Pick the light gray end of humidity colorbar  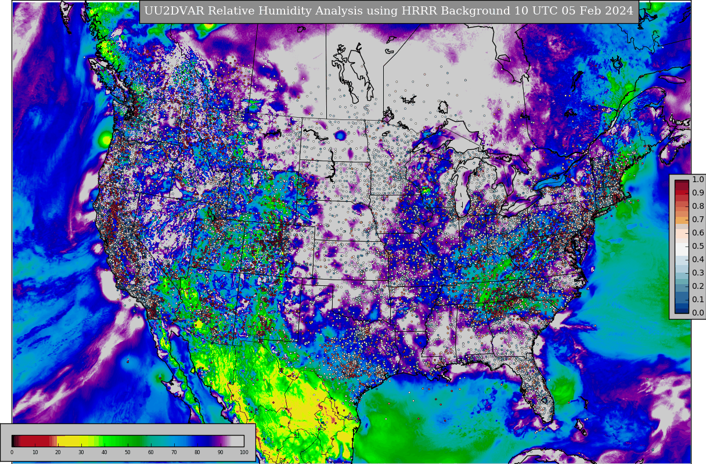click(237, 441)
